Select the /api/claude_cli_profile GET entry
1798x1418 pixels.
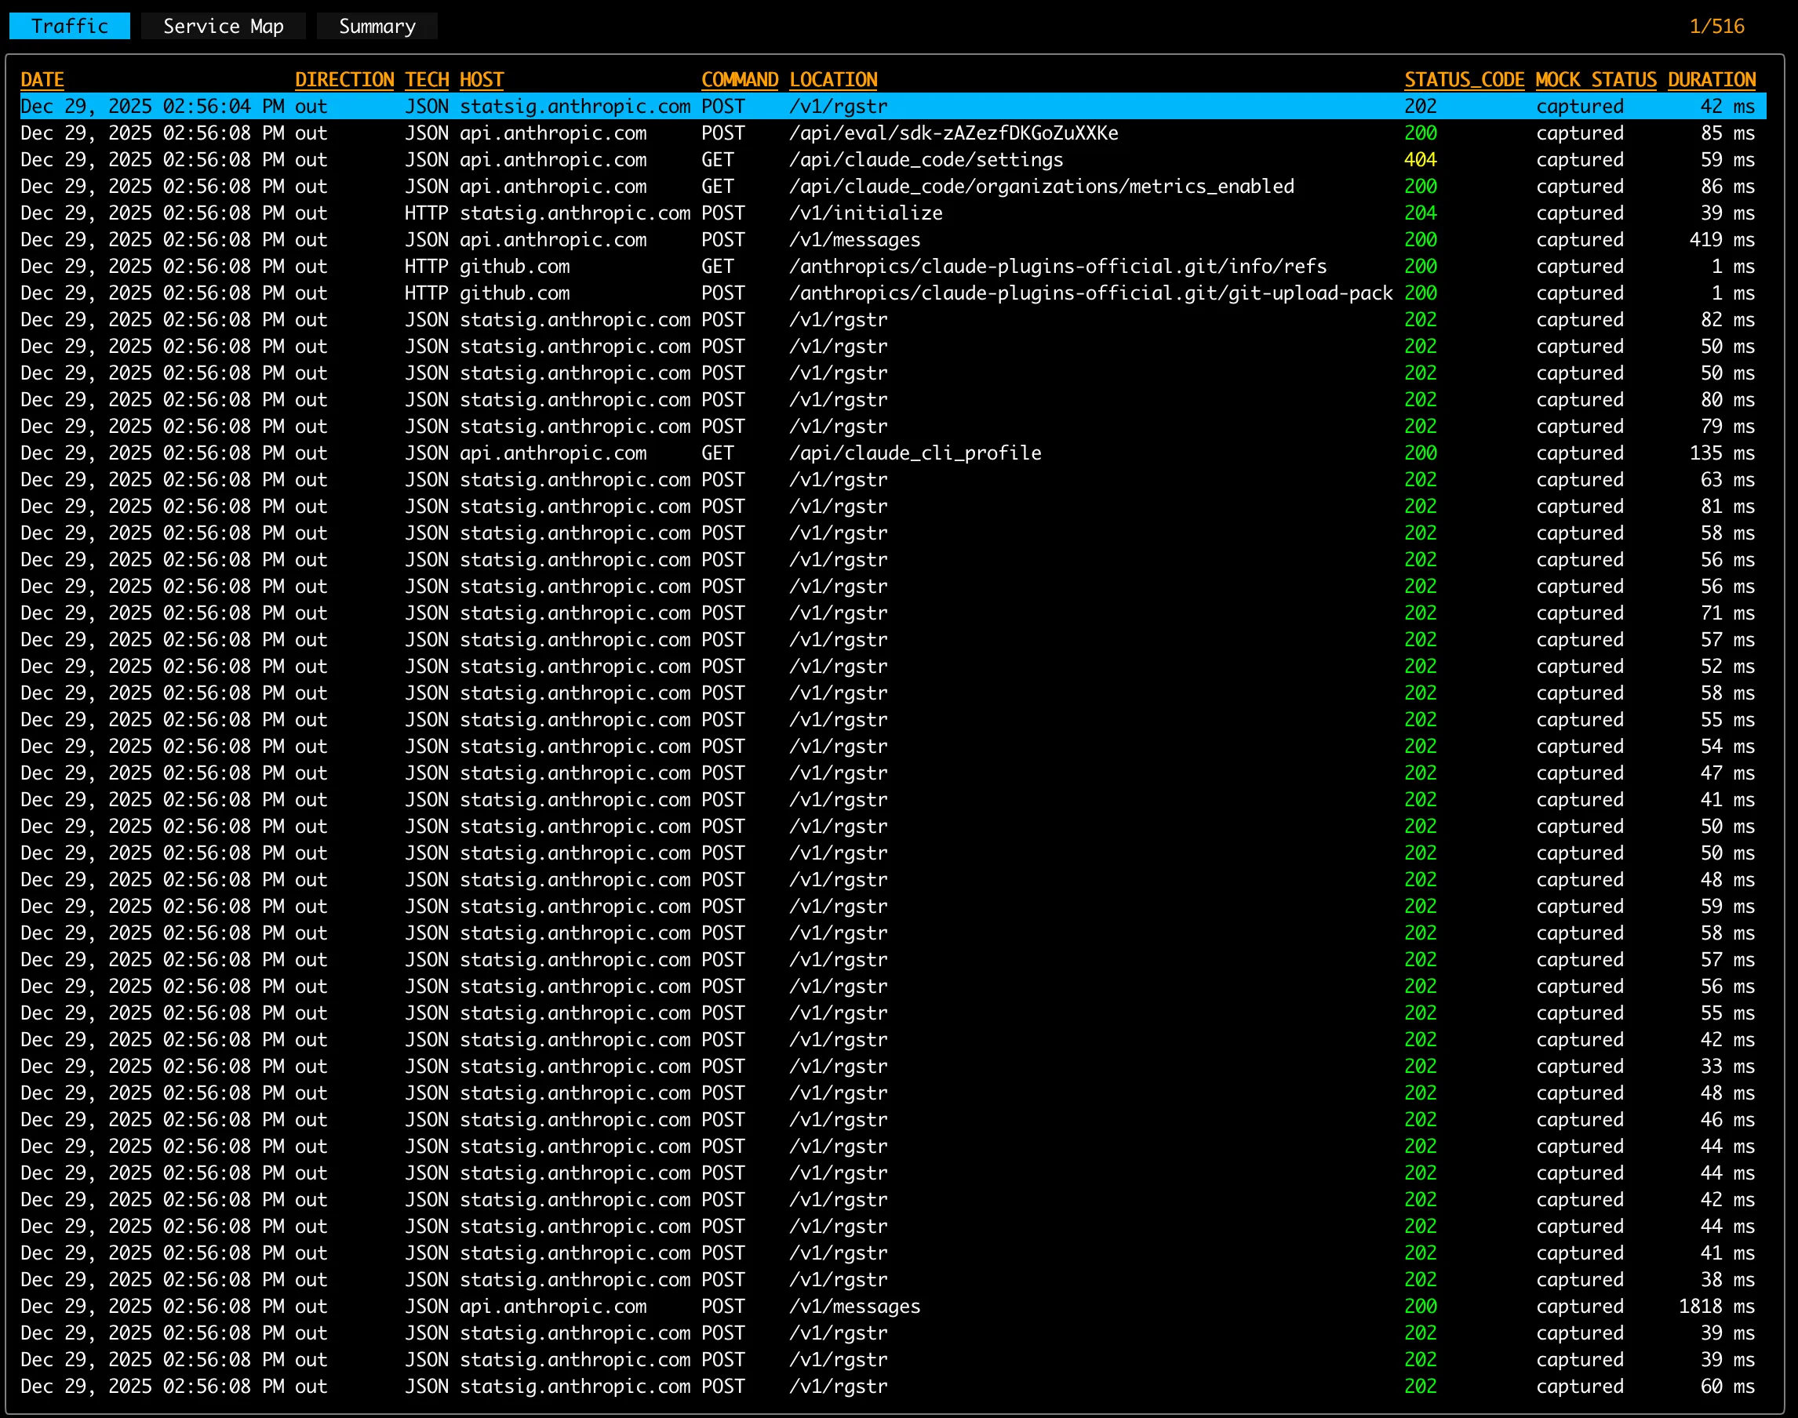tap(831, 453)
